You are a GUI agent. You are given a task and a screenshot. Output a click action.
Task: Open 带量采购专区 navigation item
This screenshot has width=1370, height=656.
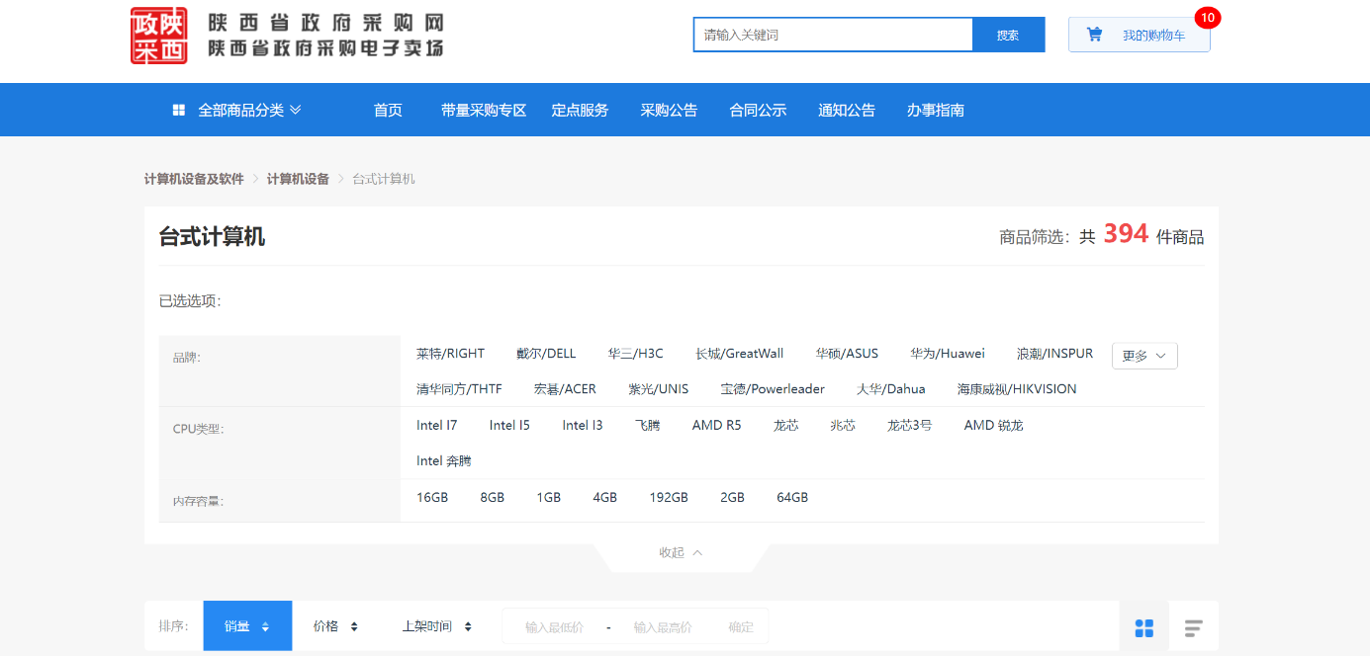484,111
